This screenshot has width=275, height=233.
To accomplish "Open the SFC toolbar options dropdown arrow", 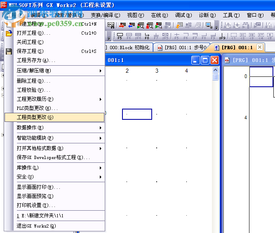I will [x=109, y=36].
